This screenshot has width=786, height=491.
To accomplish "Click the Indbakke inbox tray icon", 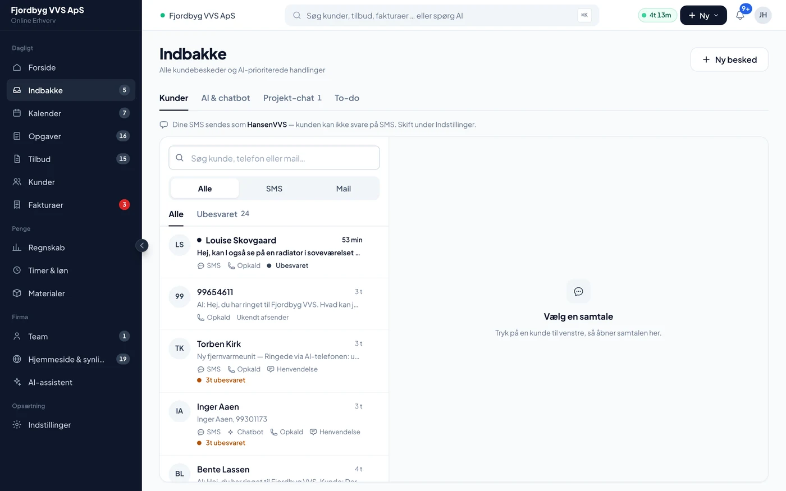I will [x=17, y=90].
